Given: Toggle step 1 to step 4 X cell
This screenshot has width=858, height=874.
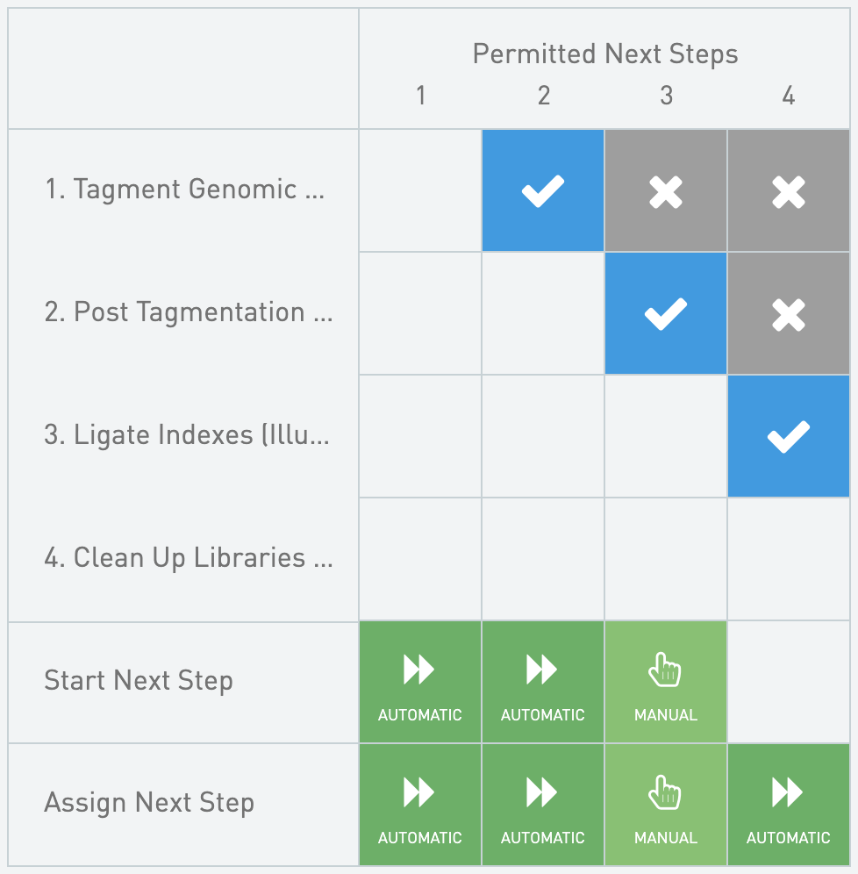Looking at the screenshot, I should (789, 190).
